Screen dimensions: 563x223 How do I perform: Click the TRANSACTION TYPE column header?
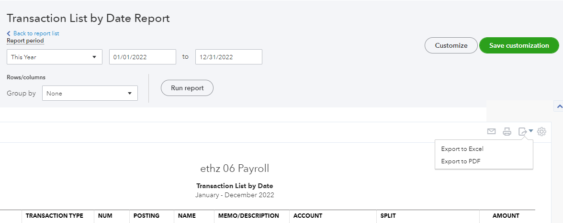click(x=55, y=216)
